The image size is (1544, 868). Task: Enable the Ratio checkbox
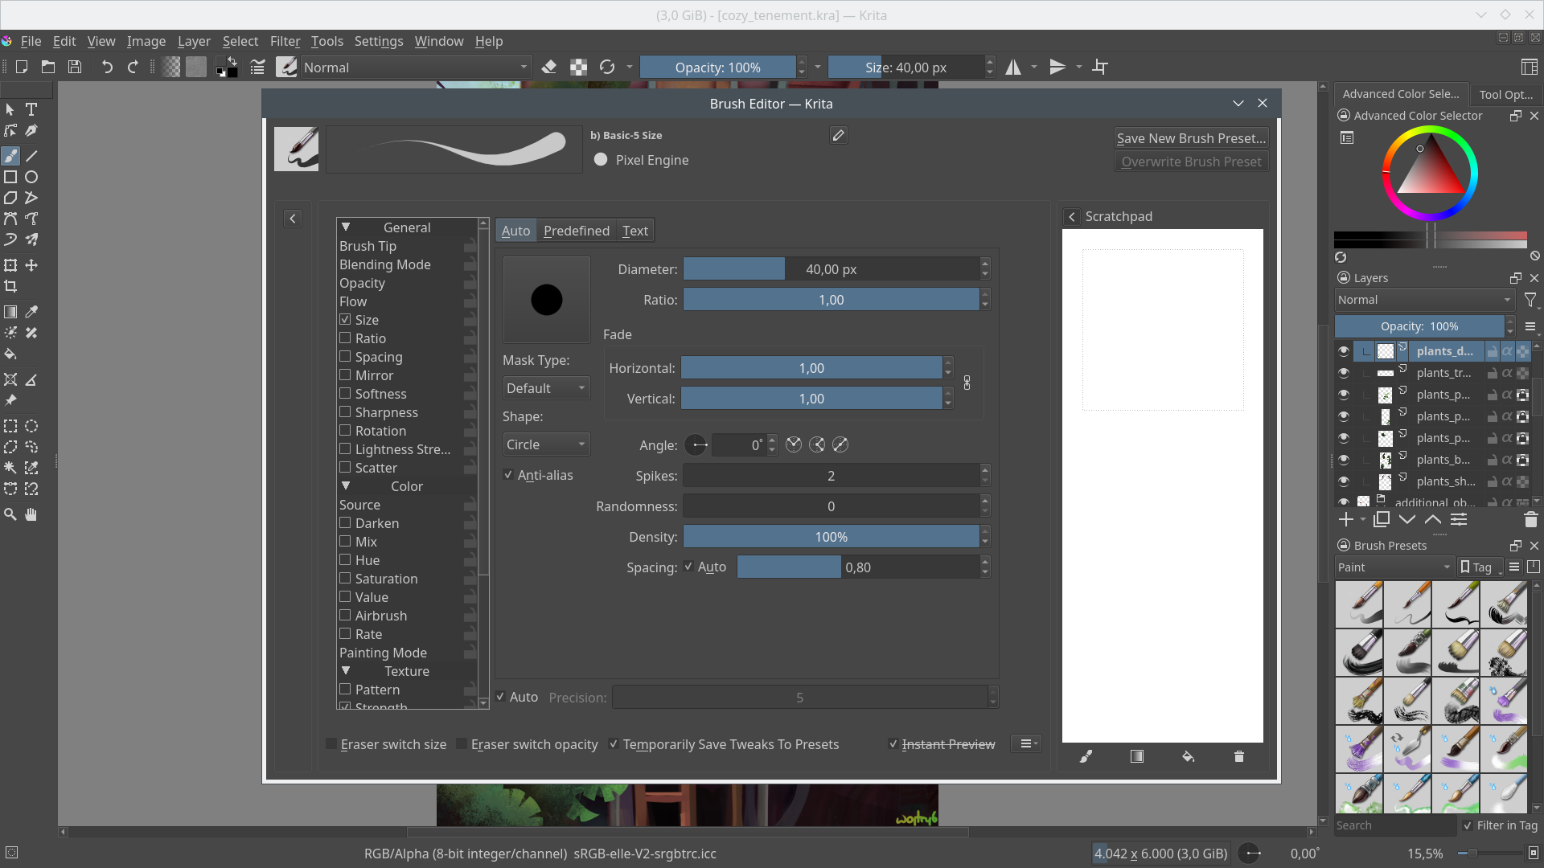coord(345,337)
